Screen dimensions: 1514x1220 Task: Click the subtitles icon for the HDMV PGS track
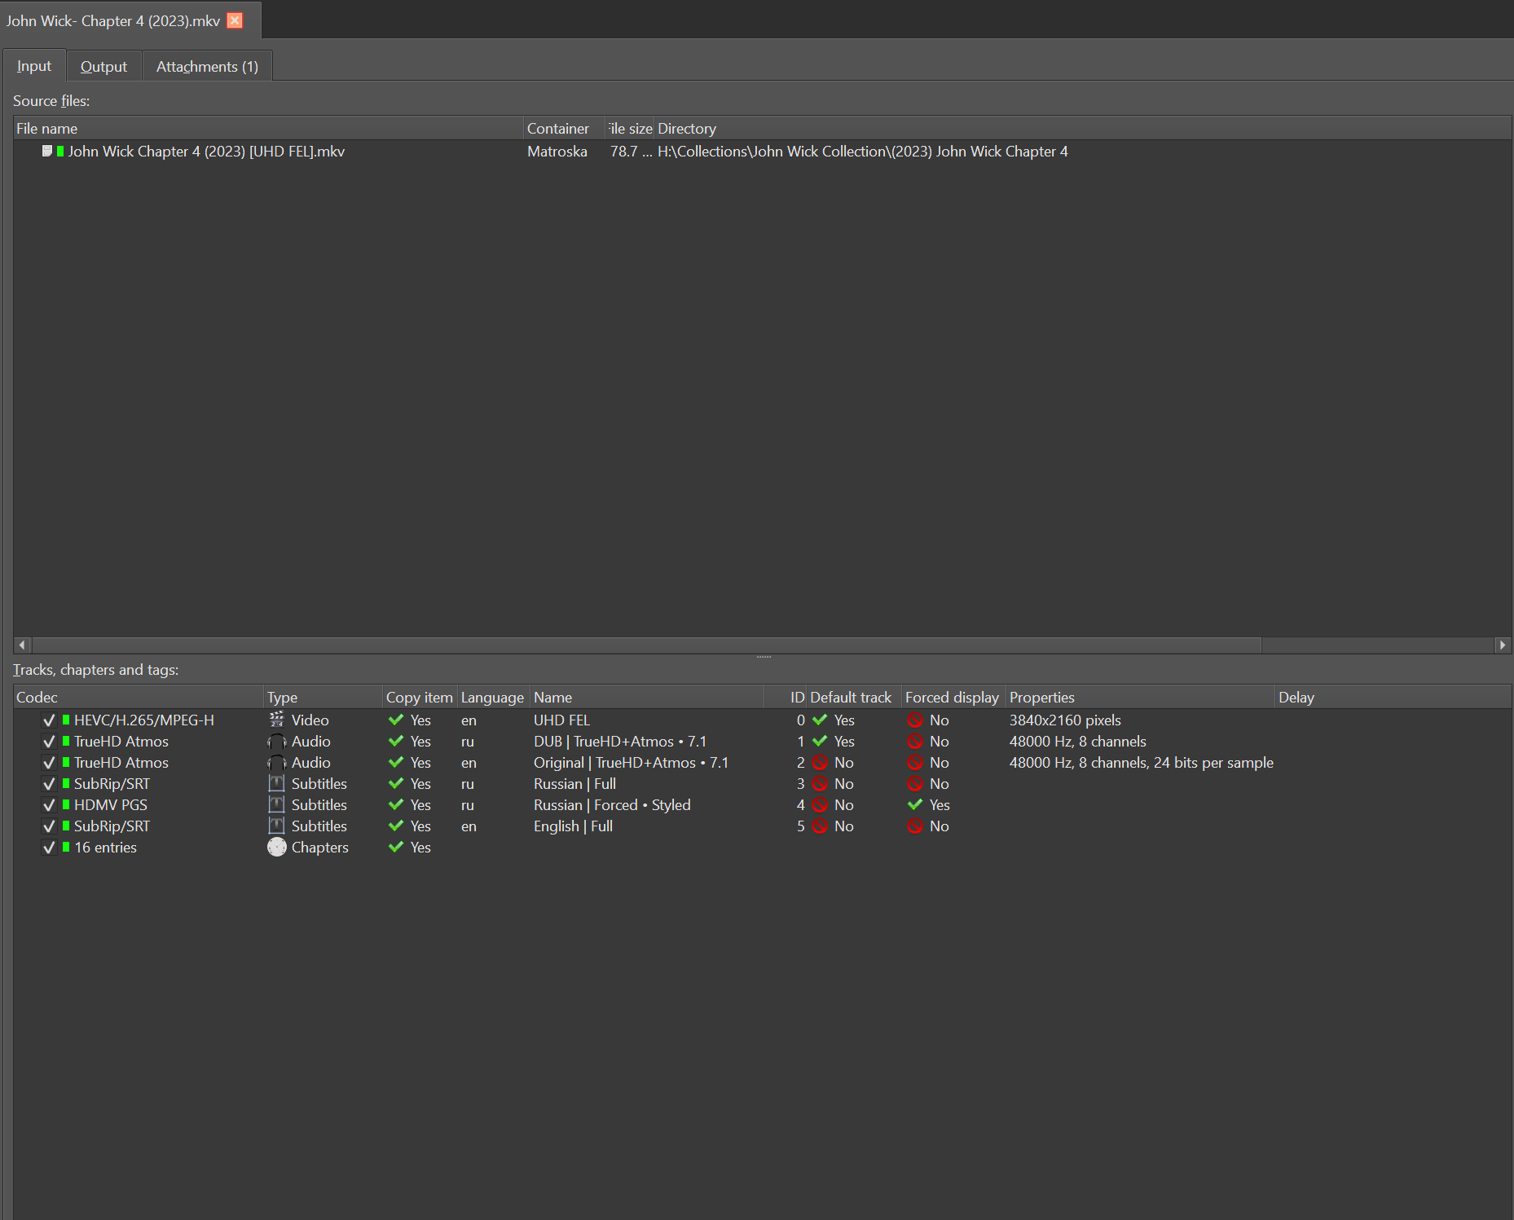click(x=277, y=805)
